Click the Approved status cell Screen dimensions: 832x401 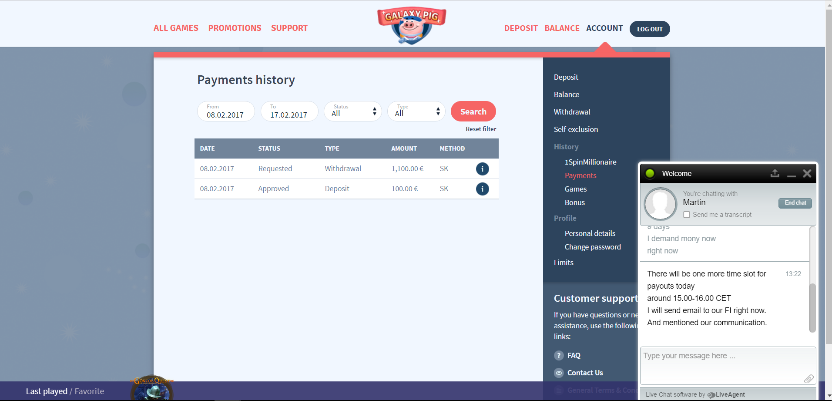pyautogui.click(x=273, y=189)
